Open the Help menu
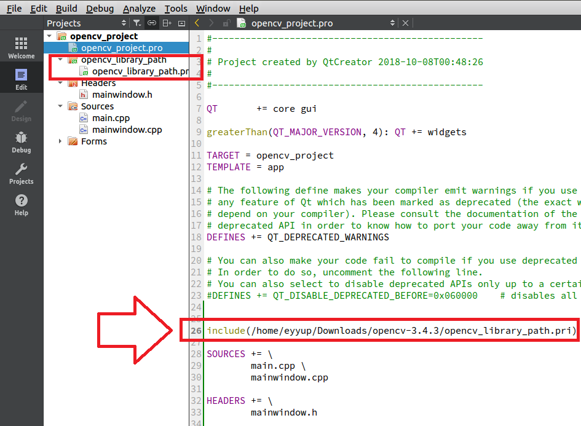This screenshot has height=426, width=581. (x=248, y=8)
